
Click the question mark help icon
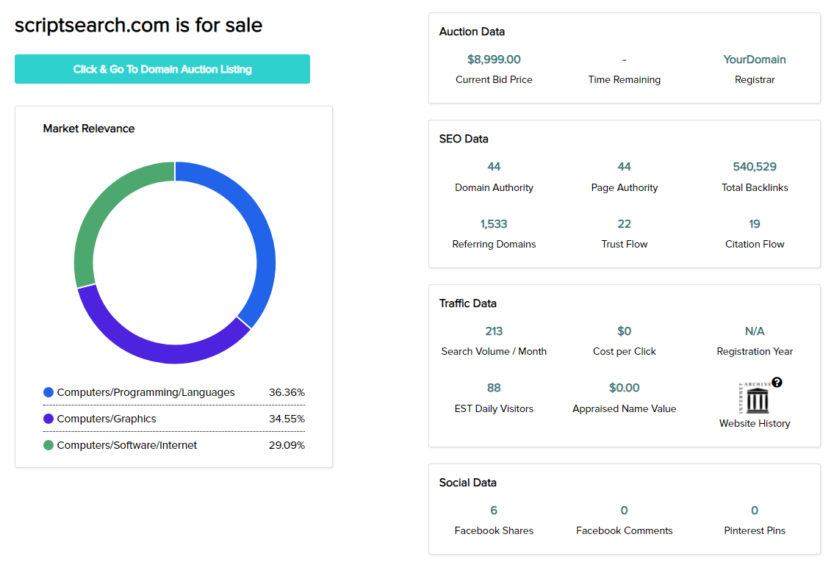click(x=777, y=382)
